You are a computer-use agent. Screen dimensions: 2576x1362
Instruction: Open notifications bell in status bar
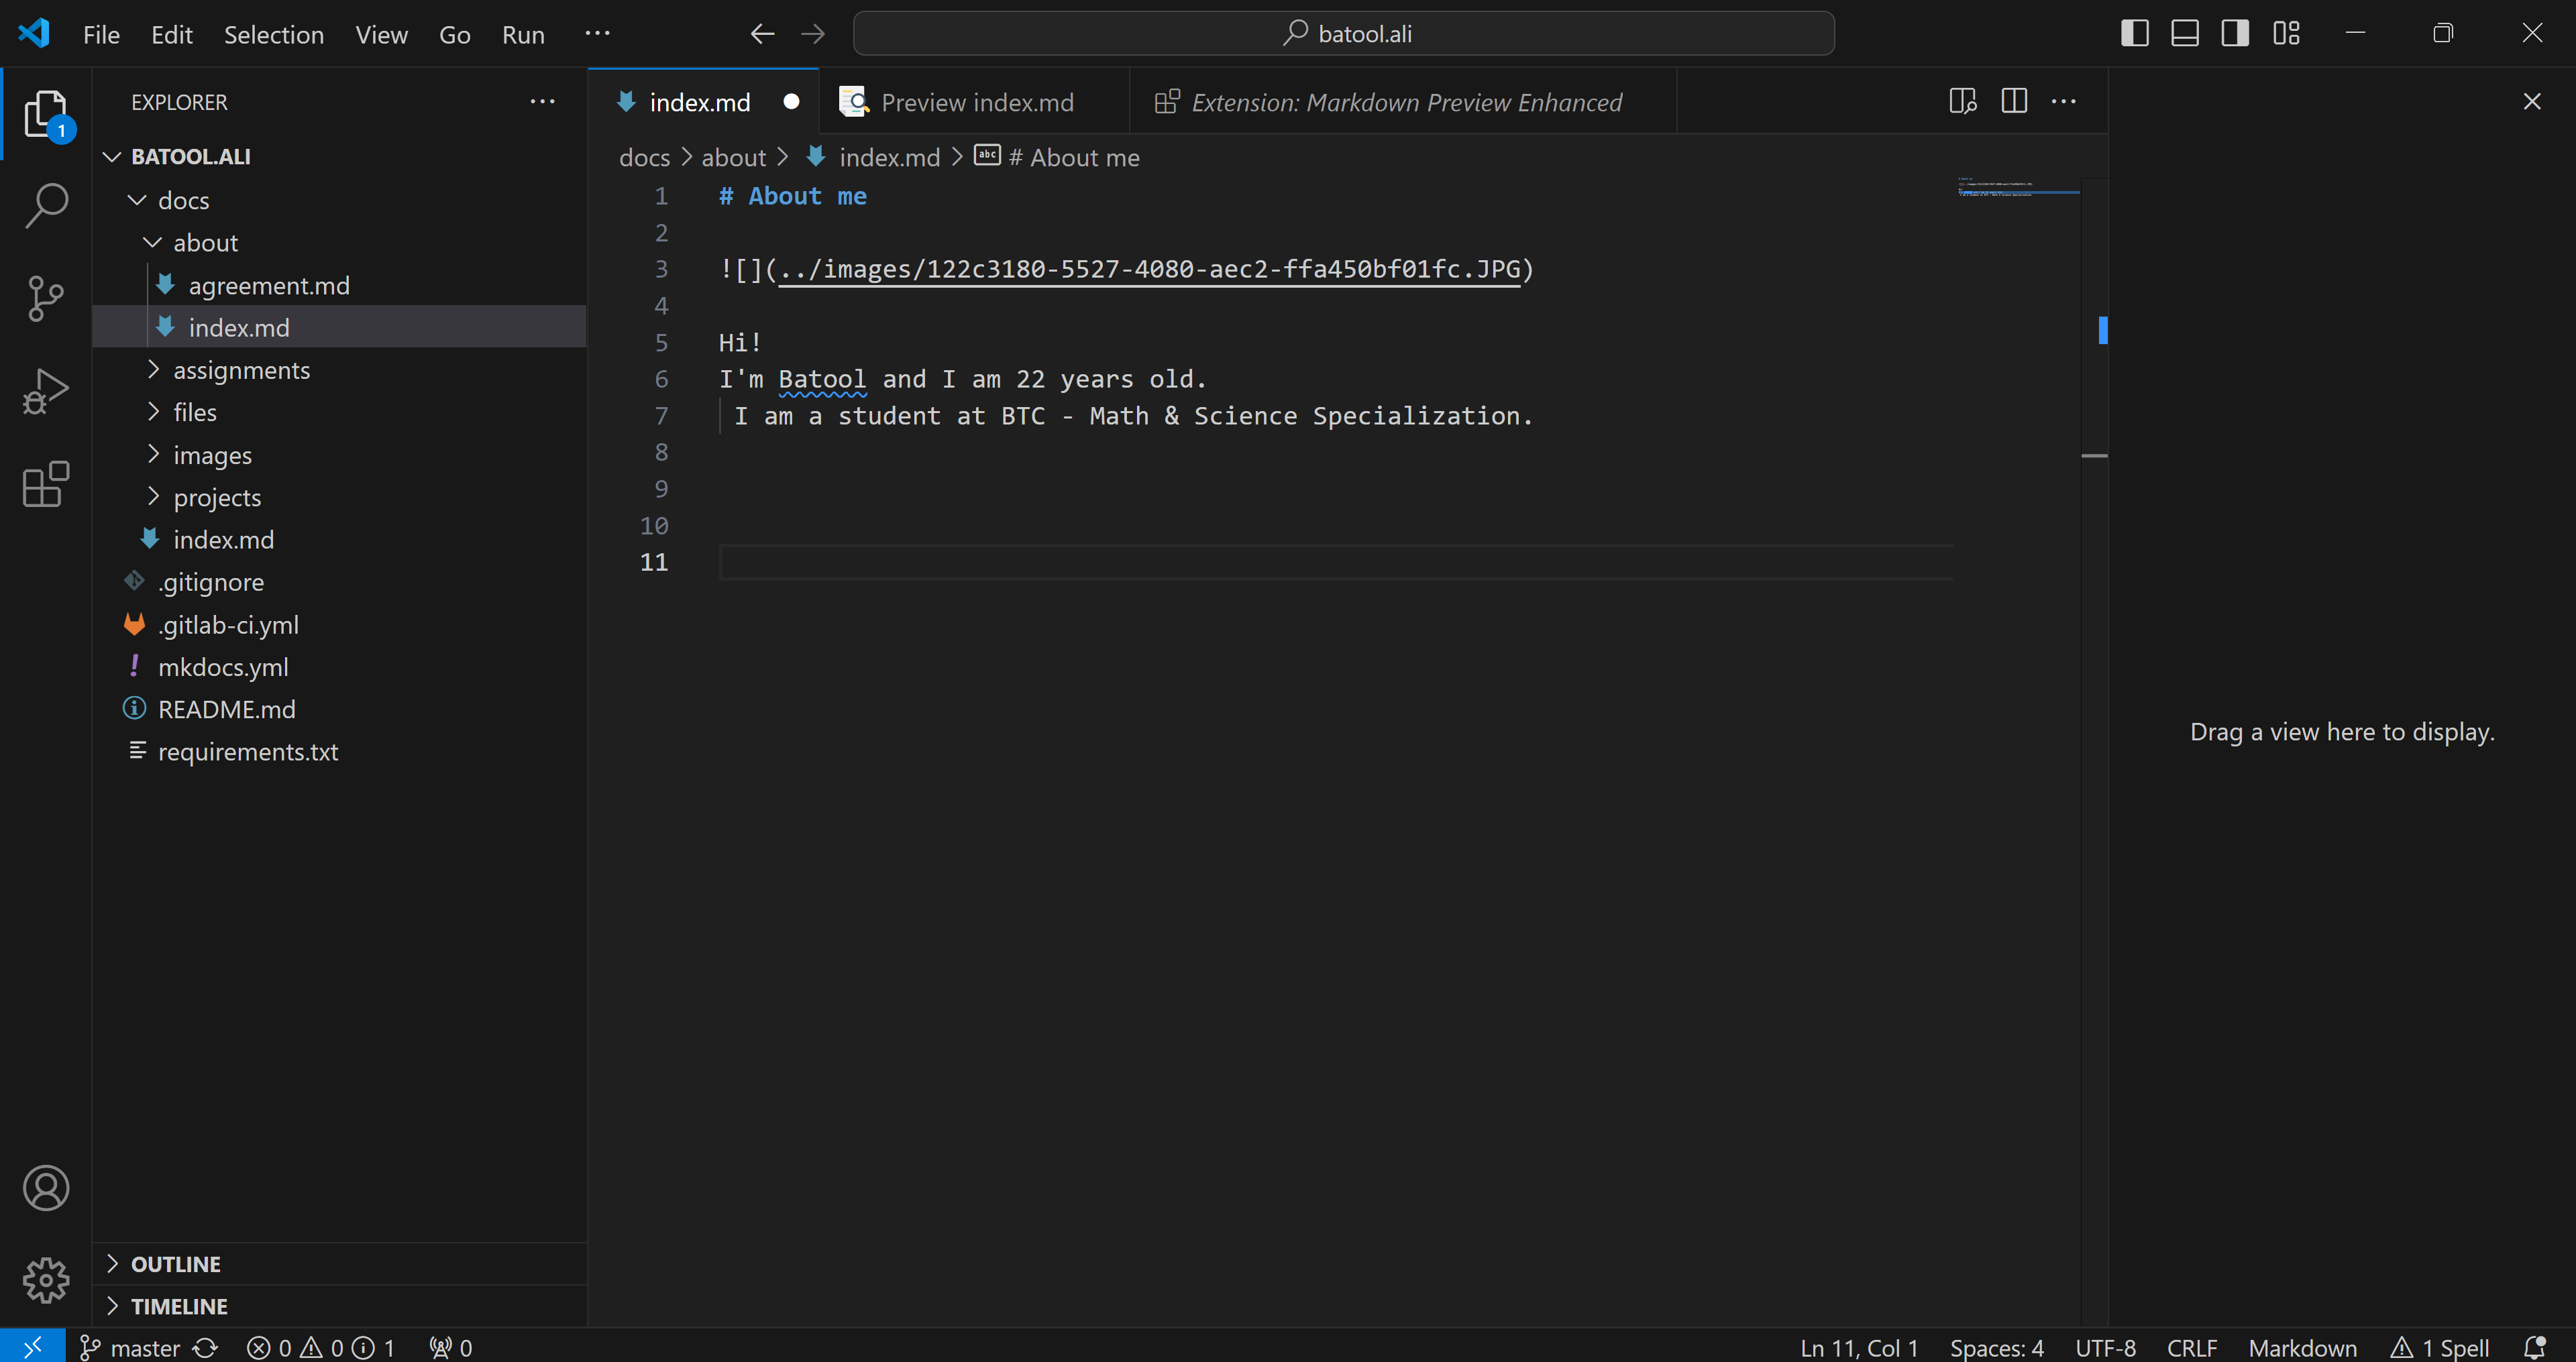click(x=2534, y=1348)
